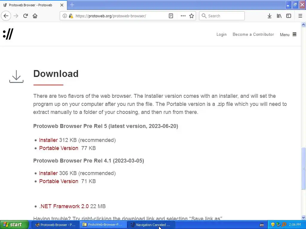Close the Protoweb Browser tab

click(x=62, y=5)
